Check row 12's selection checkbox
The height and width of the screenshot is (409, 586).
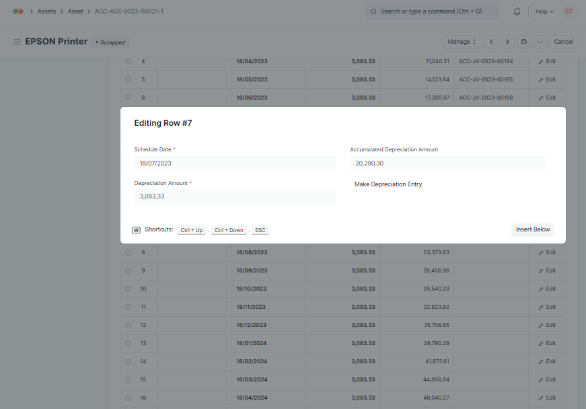pyautogui.click(x=128, y=325)
